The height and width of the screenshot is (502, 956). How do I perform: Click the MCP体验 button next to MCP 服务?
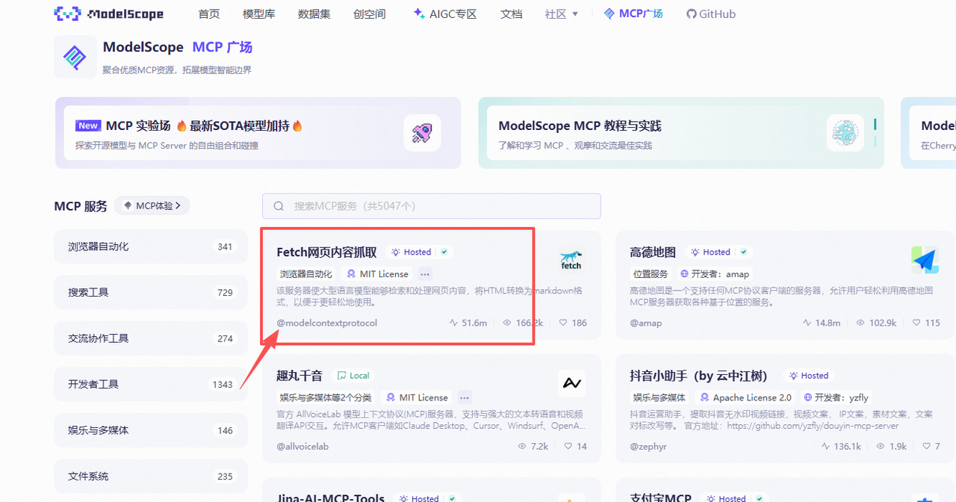[152, 205]
